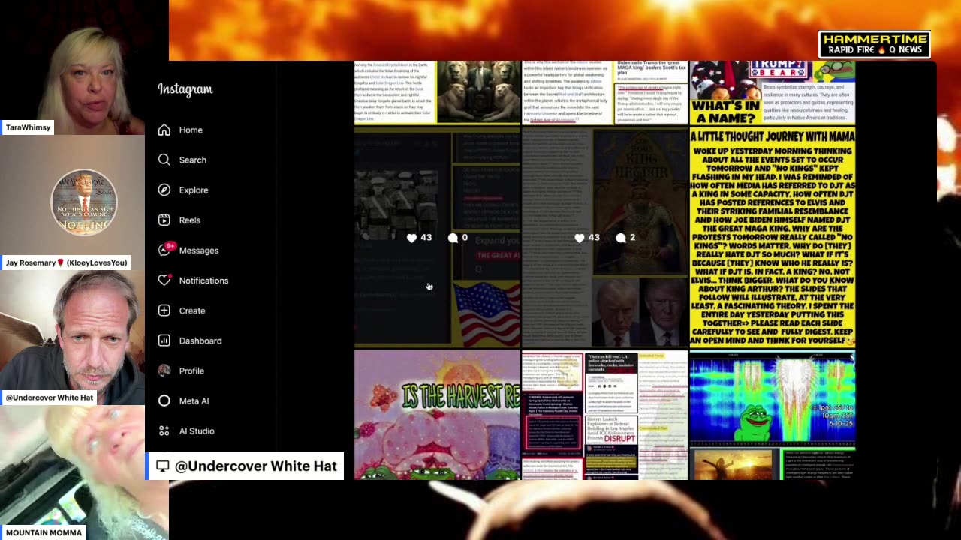The width and height of the screenshot is (961, 540).
Task: Select Notifications menu label
Action: coord(203,280)
